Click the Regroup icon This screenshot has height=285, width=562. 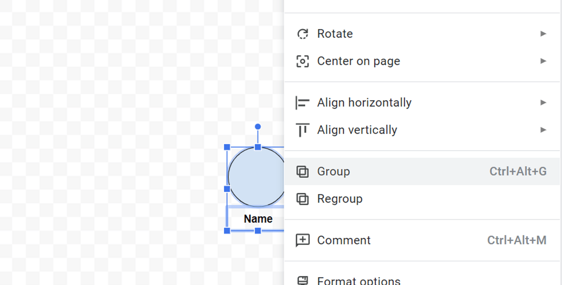tap(302, 199)
